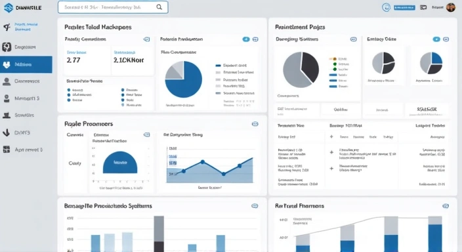The image size is (462, 252).
Task: Click outline icon in line-chart section header
Action: pyautogui.click(x=255, y=124)
